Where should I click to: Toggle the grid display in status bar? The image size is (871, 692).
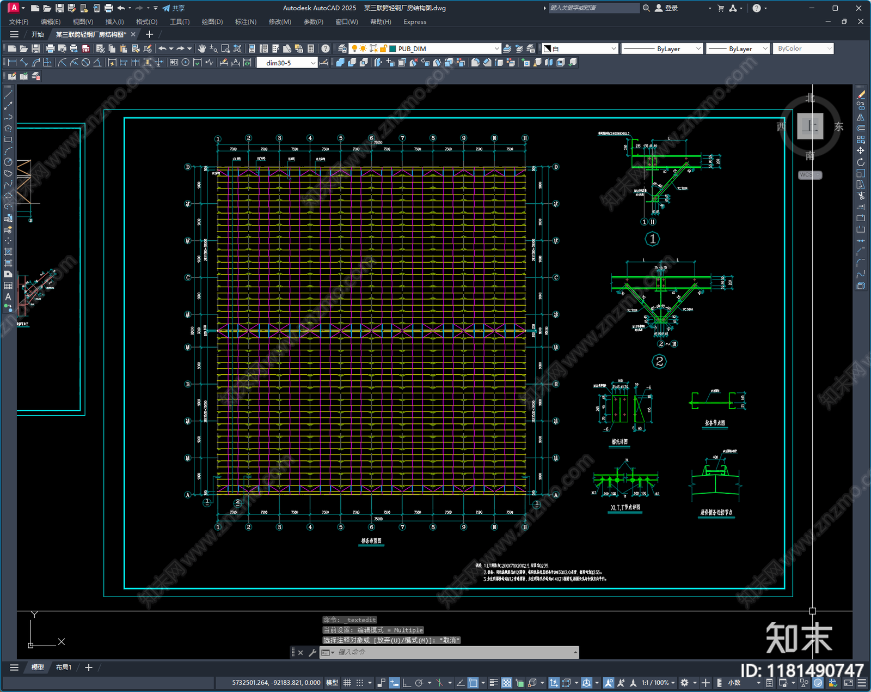click(347, 683)
